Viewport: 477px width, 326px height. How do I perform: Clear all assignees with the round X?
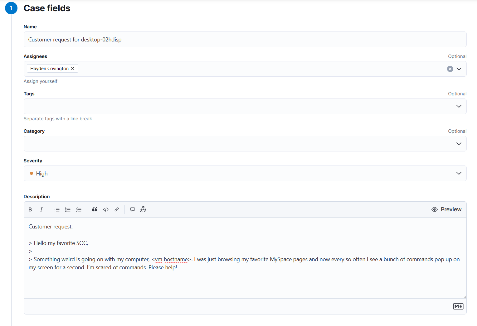coord(450,69)
